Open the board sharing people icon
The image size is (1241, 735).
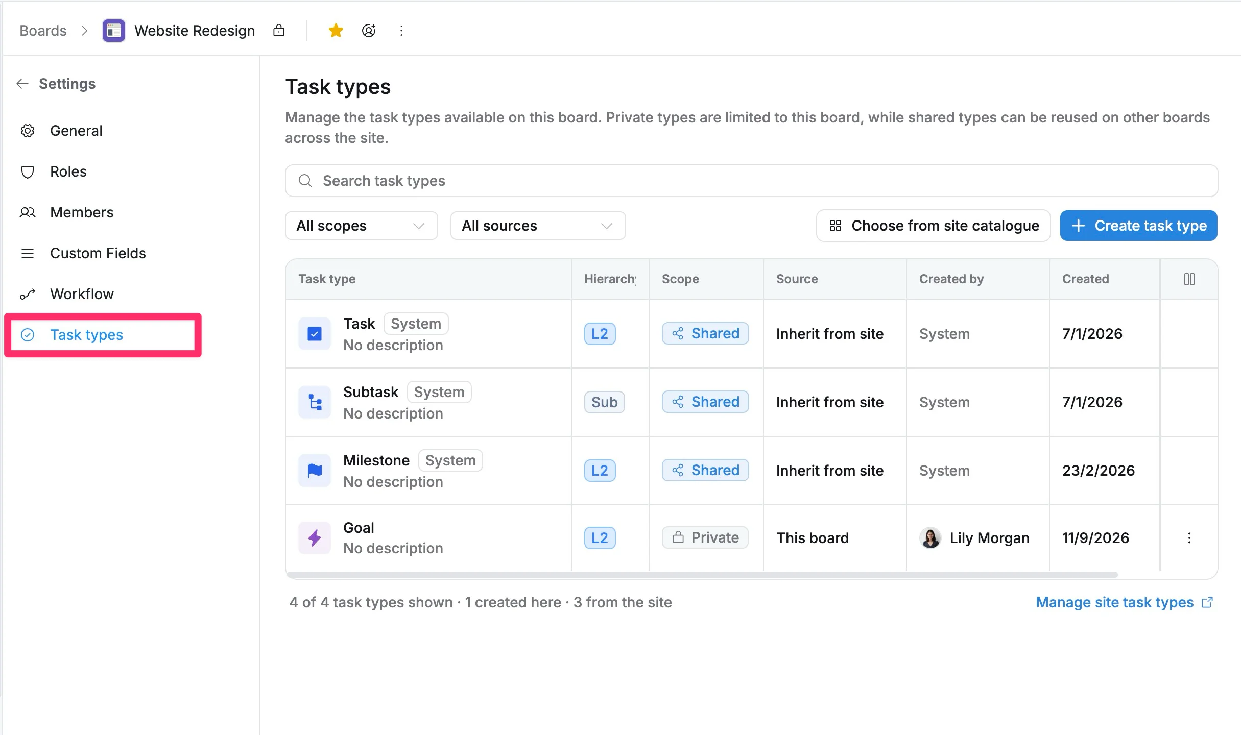[x=369, y=31]
